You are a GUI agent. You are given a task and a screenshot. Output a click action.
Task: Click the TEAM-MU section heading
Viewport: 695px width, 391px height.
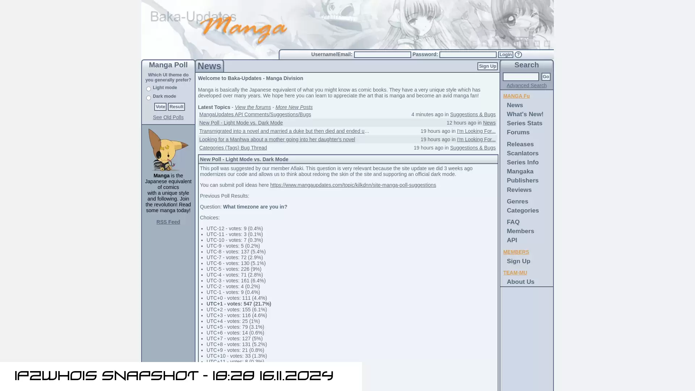click(x=515, y=273)
